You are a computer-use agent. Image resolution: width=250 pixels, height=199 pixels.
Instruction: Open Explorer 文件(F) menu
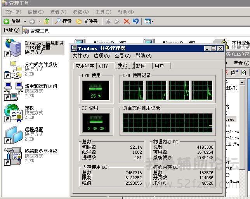pyautogui.click(x=13, y=12)
